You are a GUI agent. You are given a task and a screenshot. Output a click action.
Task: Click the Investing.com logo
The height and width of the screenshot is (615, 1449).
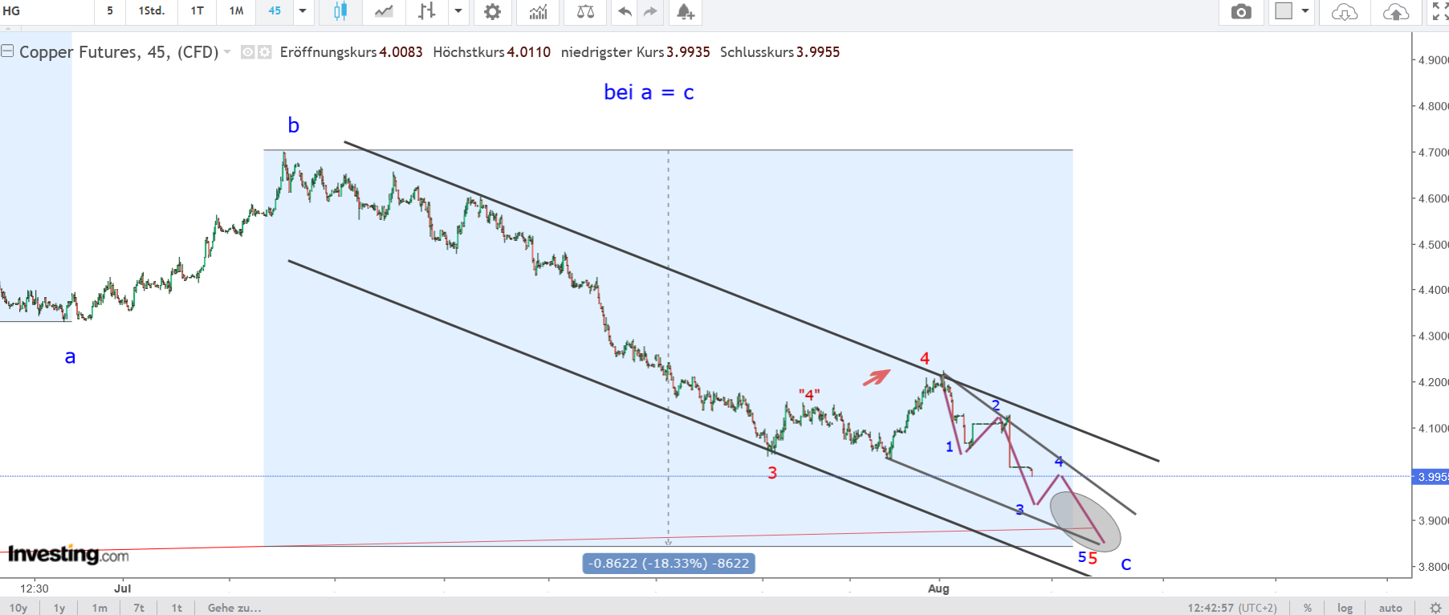click(x=68, y=554)
